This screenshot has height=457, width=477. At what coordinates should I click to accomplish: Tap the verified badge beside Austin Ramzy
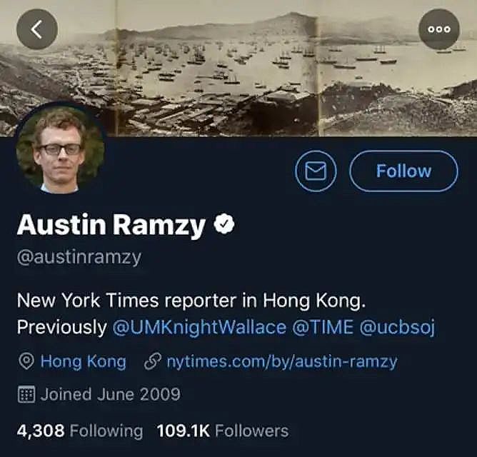pos(224,224)
